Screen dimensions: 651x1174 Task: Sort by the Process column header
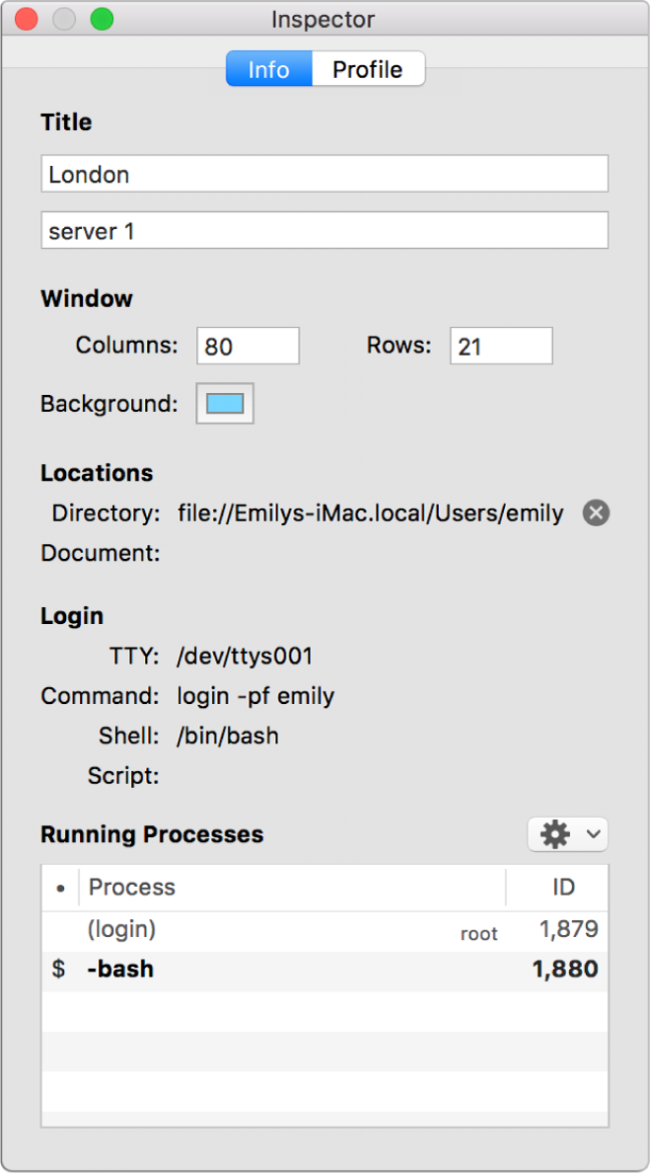(292, 888)
